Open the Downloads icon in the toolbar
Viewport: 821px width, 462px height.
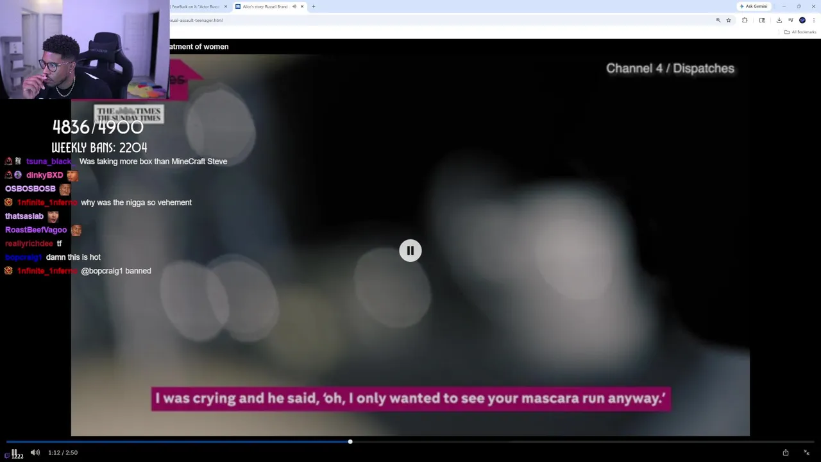[x=779, y=20]
